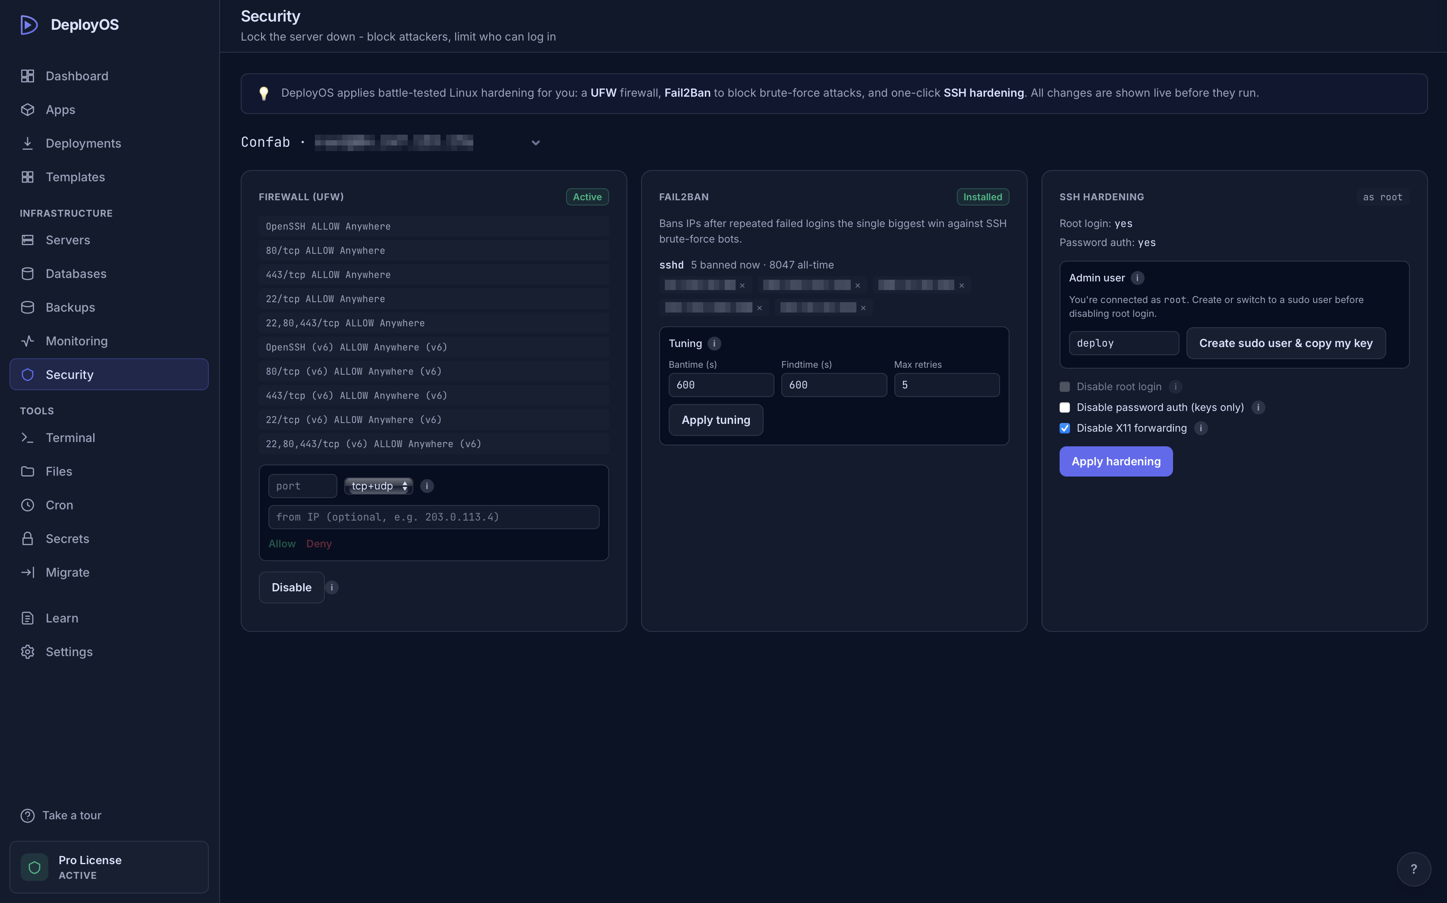1447x903 pixels.
Task: Open Terminal under Tools
Action: tap(109, 438)
